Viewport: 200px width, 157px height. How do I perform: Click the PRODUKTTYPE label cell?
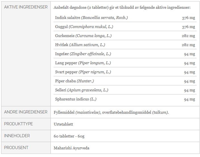pyautogui.click(x=18, y=124)
